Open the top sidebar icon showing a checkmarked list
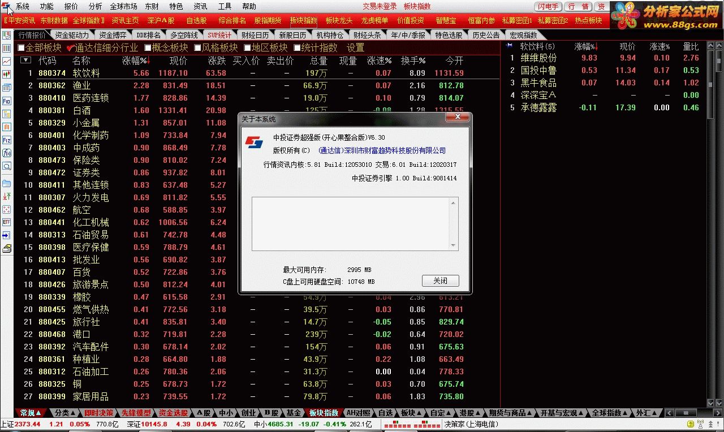The image size is (724, 432). coord(7,34)
